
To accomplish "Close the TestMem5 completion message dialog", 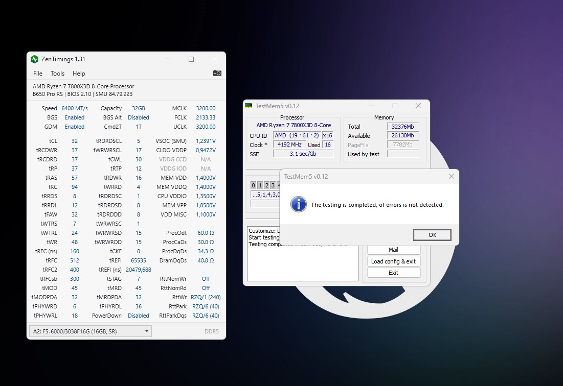I will (x=452, y=176).
